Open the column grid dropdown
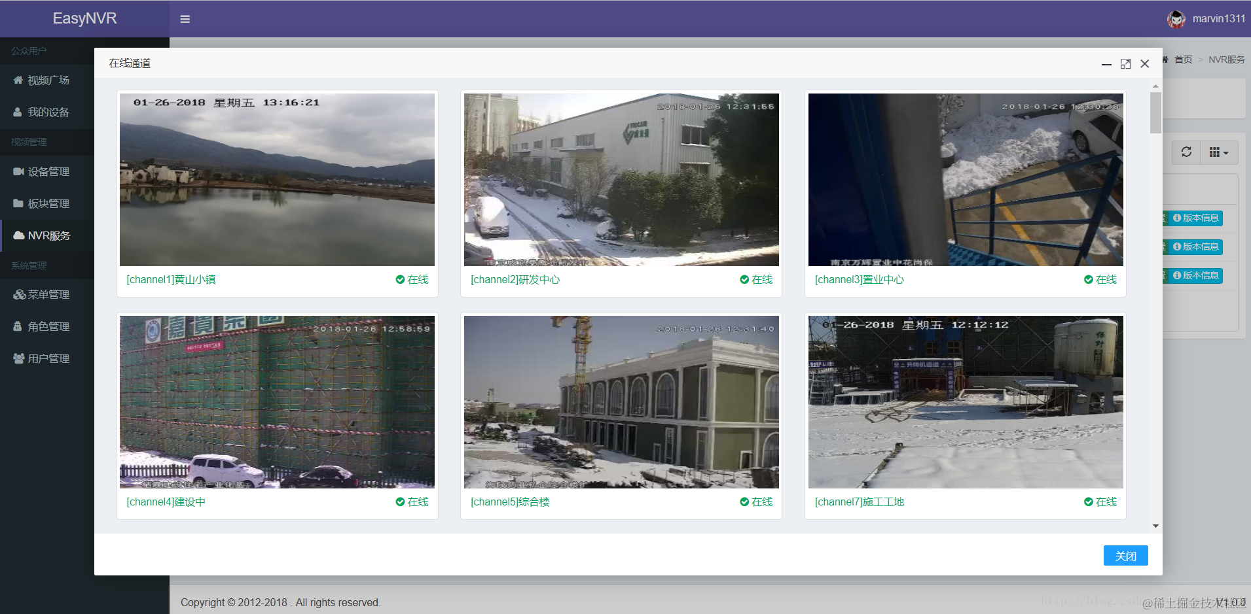This screenshot has width=1251, height=614. tap(1219, 152)
